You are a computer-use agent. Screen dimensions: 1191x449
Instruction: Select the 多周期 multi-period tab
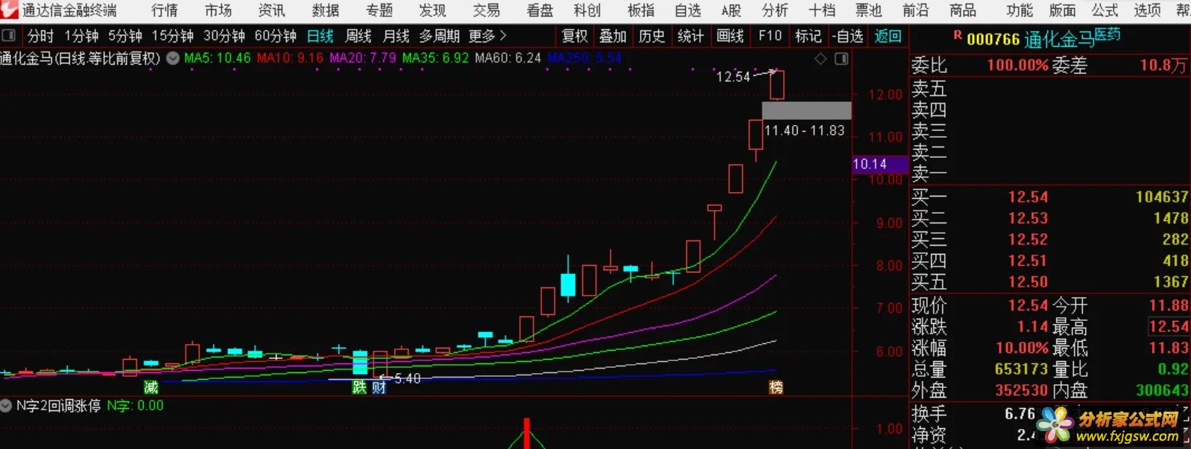point(440,36)
